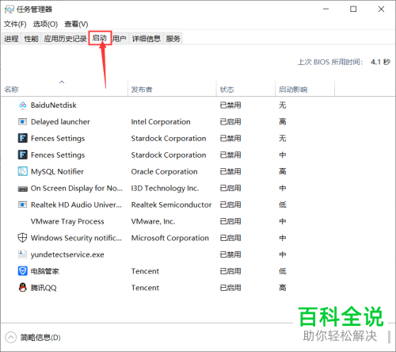The height and width of the screenshot is (352, 396).
Task: Click the Task Manager title bar icon
Action: click(10, 10)
